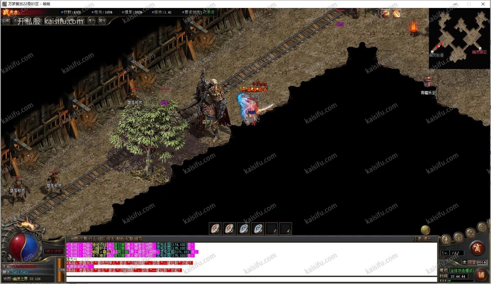Switch to the 交易 chat tab

[83, 239]
